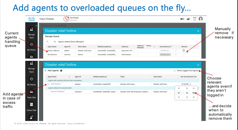
Task: Click search icon in Manage Queue
Action: [47, 41]
